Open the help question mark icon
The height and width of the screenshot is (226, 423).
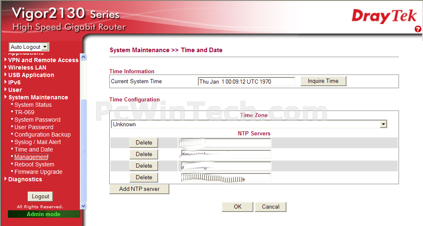(418, 29)
